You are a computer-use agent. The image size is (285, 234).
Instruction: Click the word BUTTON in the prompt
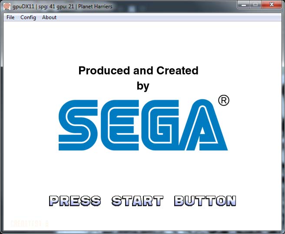point(205,201)
